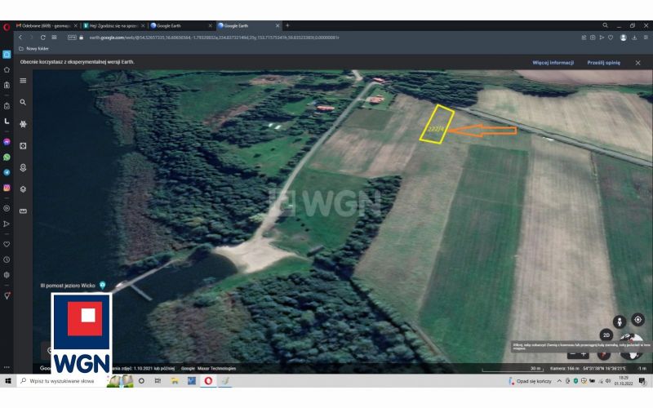This screenshot has height=408, width=653.
Task: Add page to bookmarks heart icon
Action: (611, 38)
